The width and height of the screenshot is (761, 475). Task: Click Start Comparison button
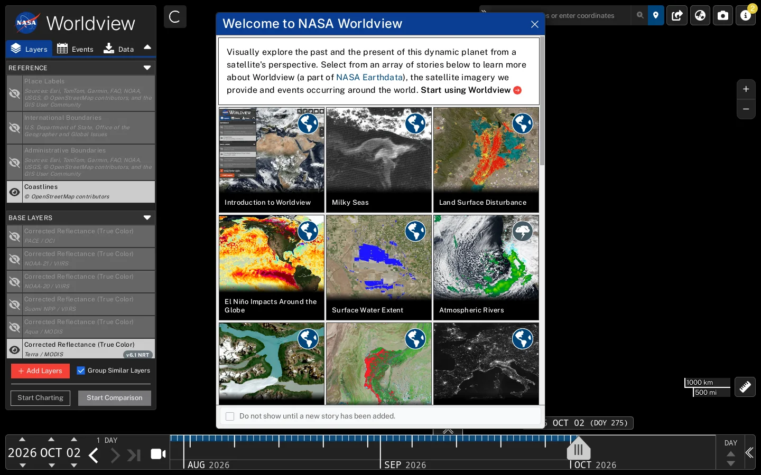point(115,398)
